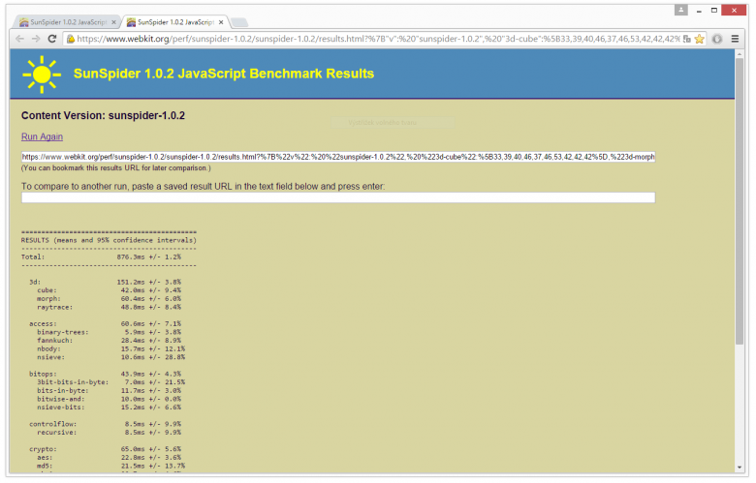Click the scrollbar down arrow
The image size is (756, 483).
[740, 468]
